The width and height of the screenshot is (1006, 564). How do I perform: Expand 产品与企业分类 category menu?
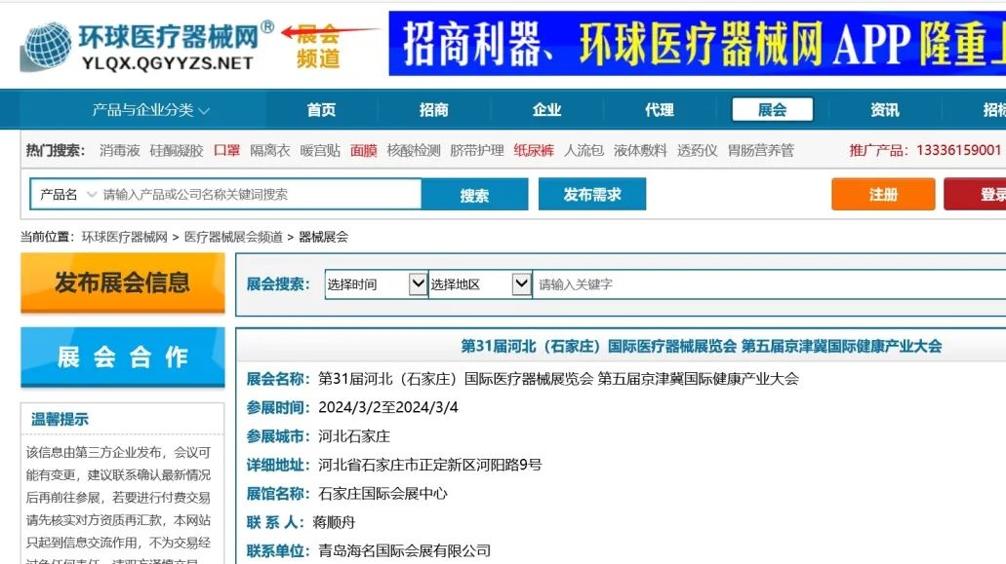click(150, 110)
